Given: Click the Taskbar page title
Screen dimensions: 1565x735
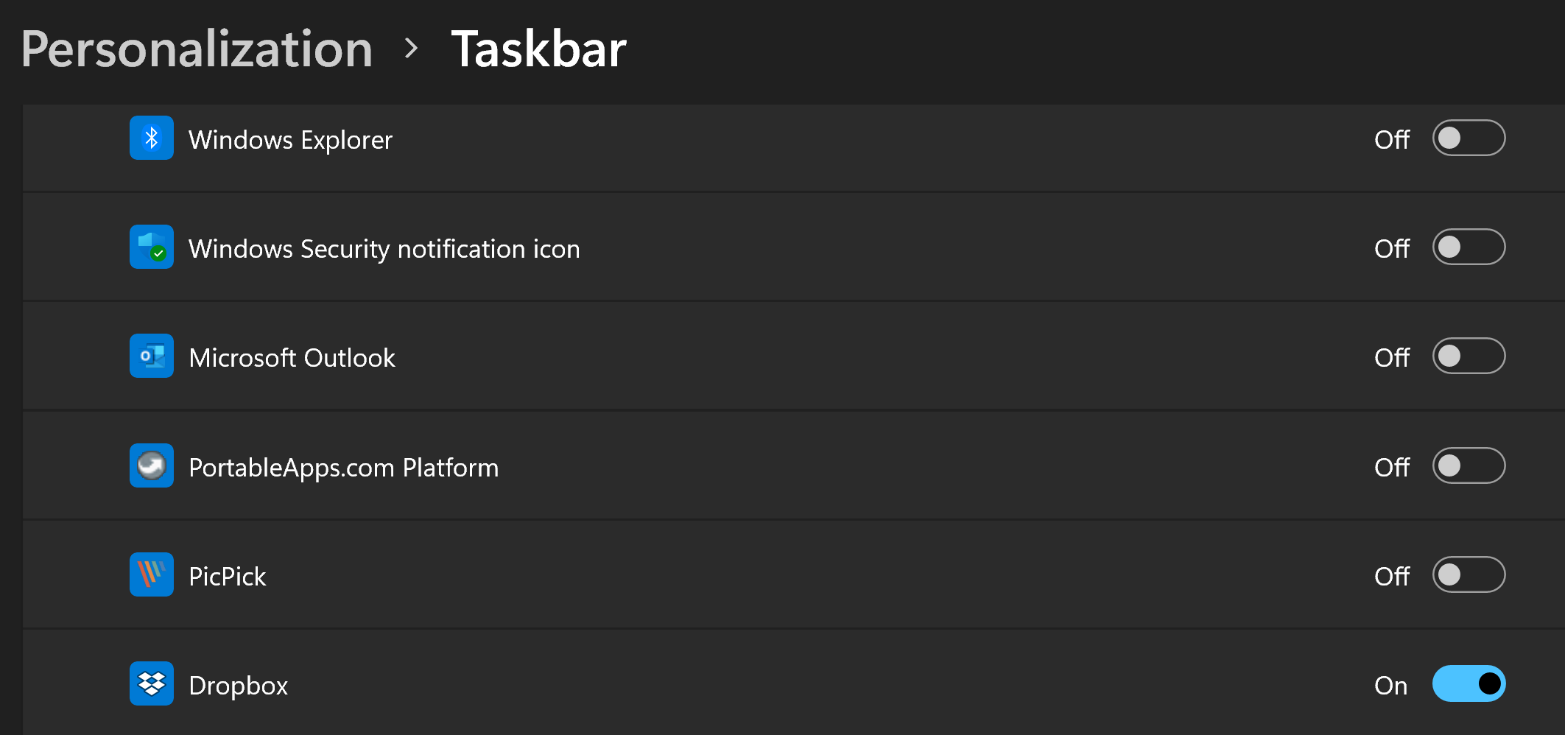Looking at the screenshot, I should click(538, 49).
